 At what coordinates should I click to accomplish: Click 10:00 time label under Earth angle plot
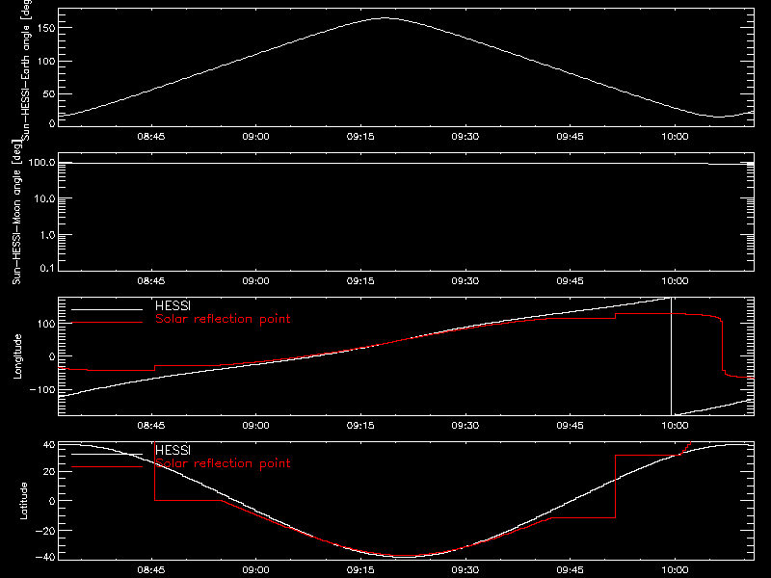675,136
